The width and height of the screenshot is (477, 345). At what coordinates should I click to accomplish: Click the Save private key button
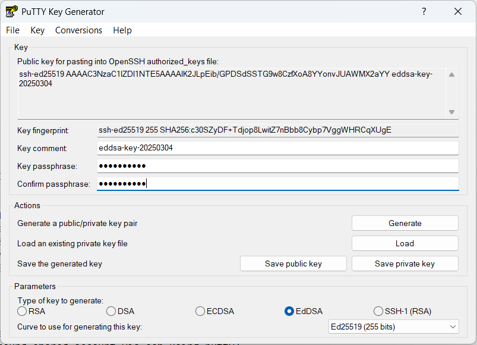pyautogui.click(x=405, y=264)
